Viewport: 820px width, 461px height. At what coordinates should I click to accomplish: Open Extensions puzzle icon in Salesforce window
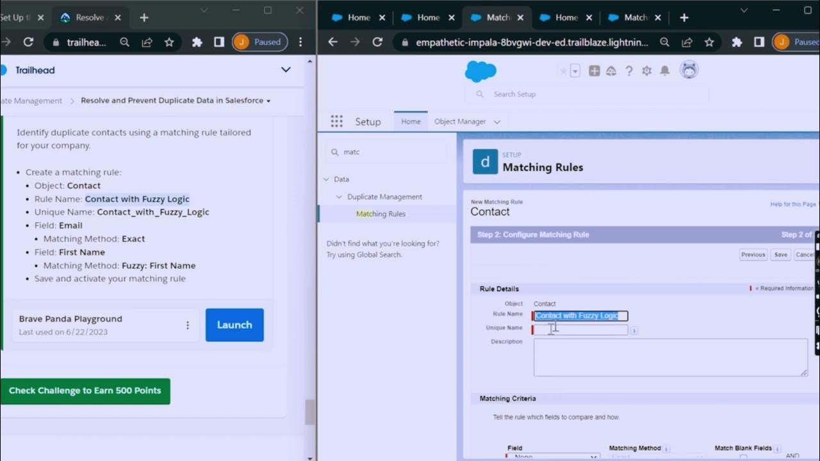[737, 42]
